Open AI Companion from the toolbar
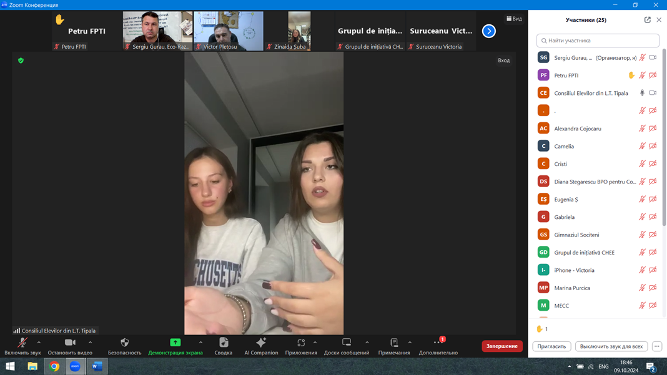 261,343
